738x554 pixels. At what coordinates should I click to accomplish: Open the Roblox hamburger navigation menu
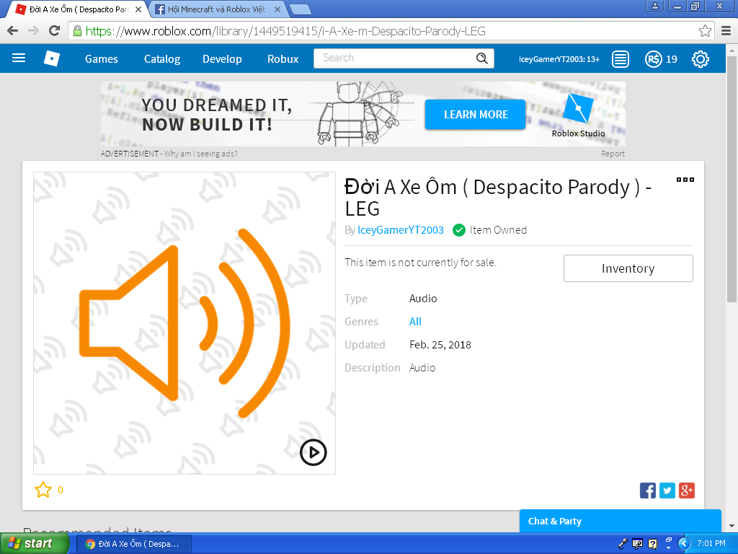pyautogui.click(x=18, y=58)
